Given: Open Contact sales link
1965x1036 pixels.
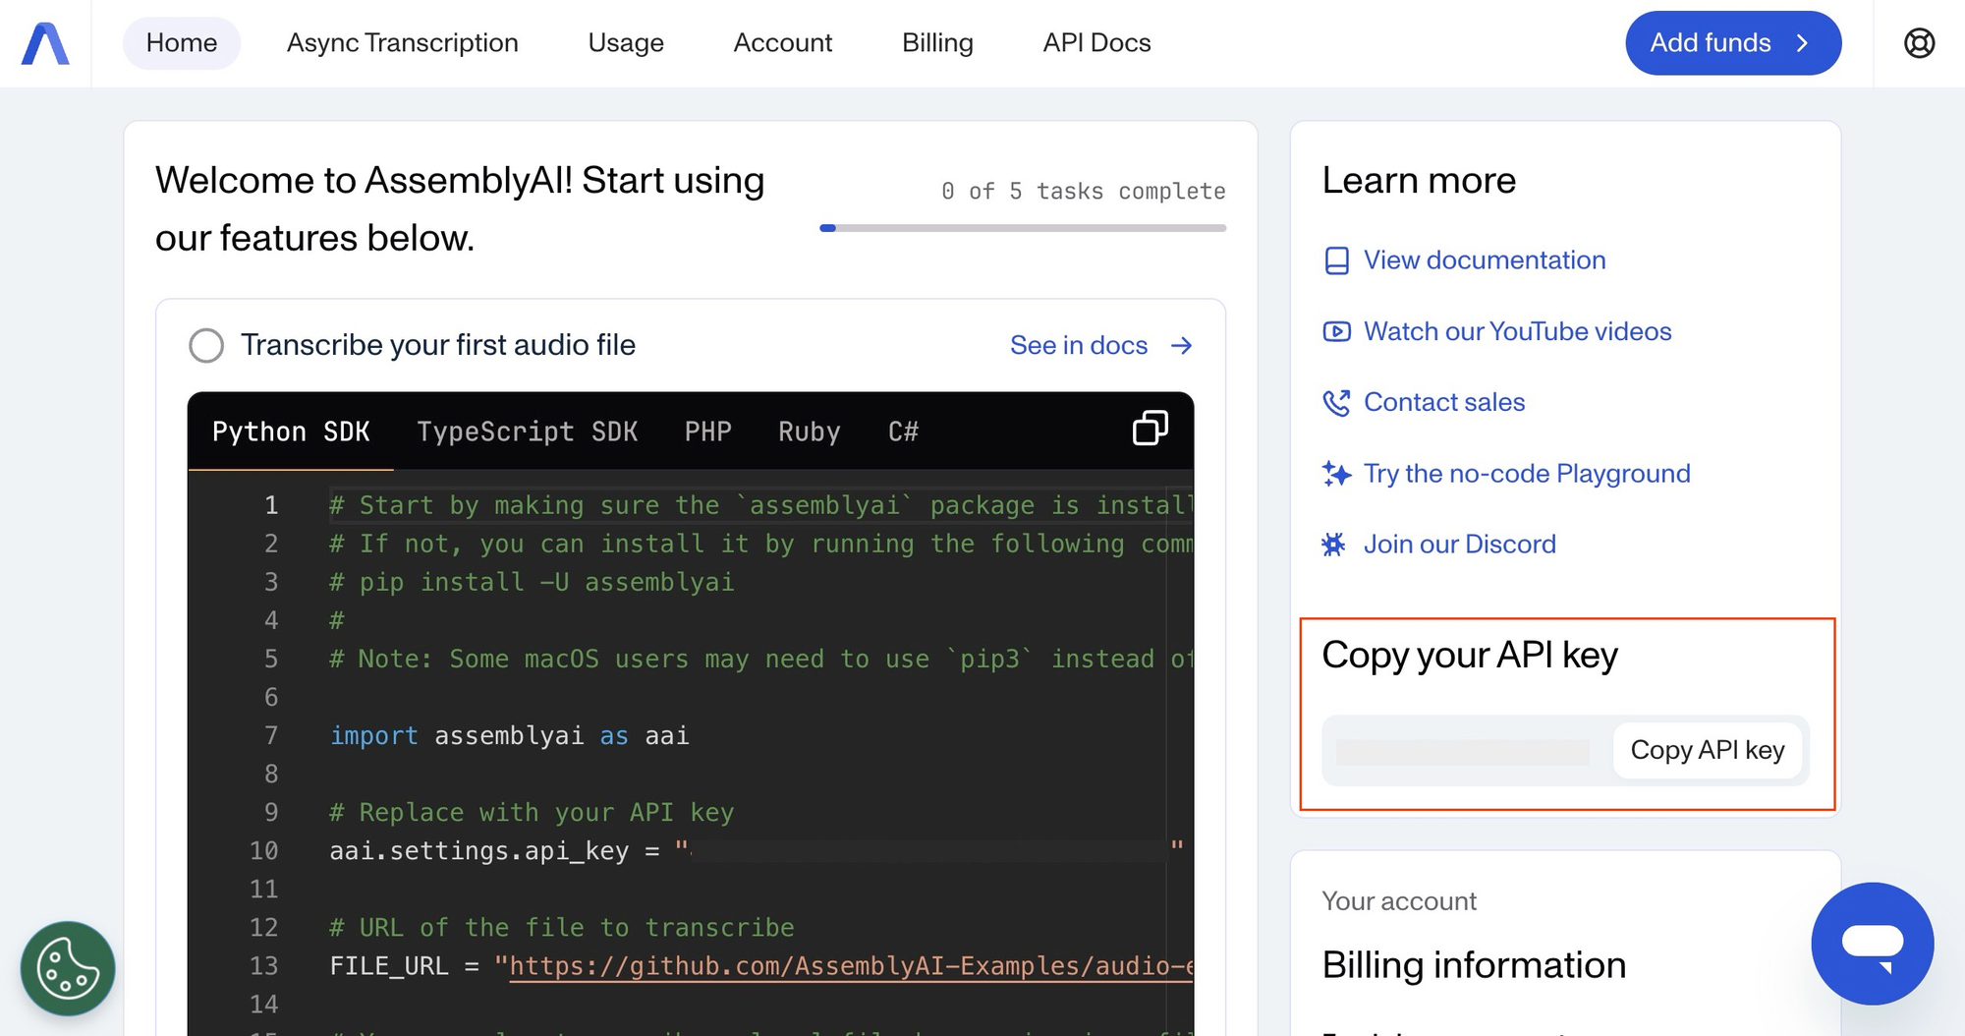Looking at the screenshot, I should pos(1444,402).
